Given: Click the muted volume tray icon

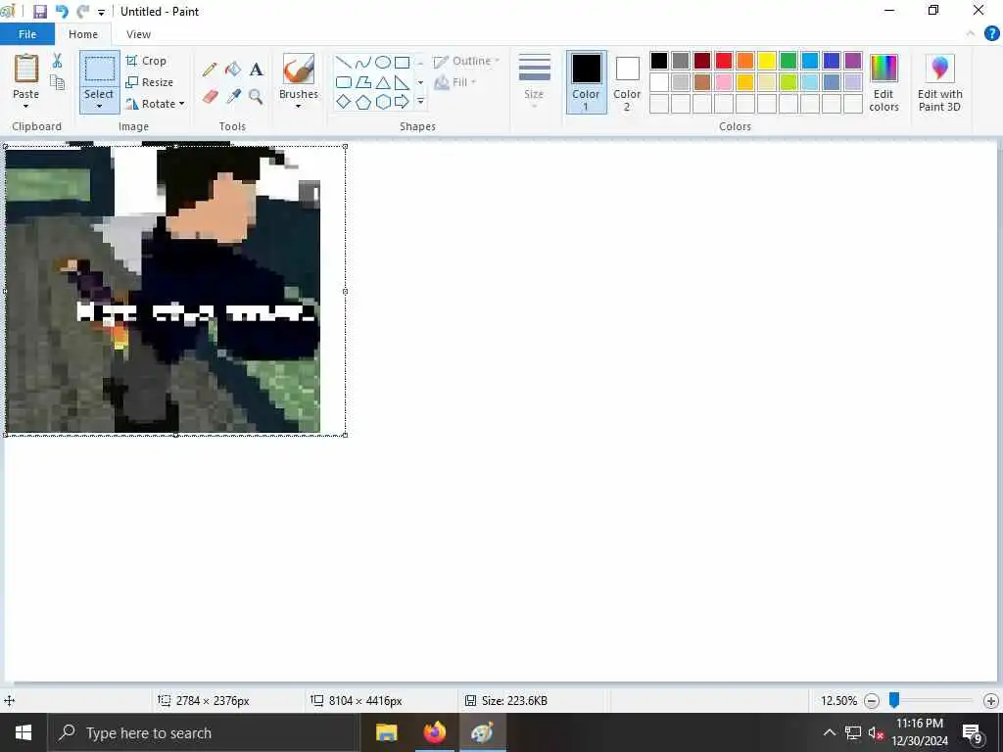Looking at the screenshot, I should 876,732.
